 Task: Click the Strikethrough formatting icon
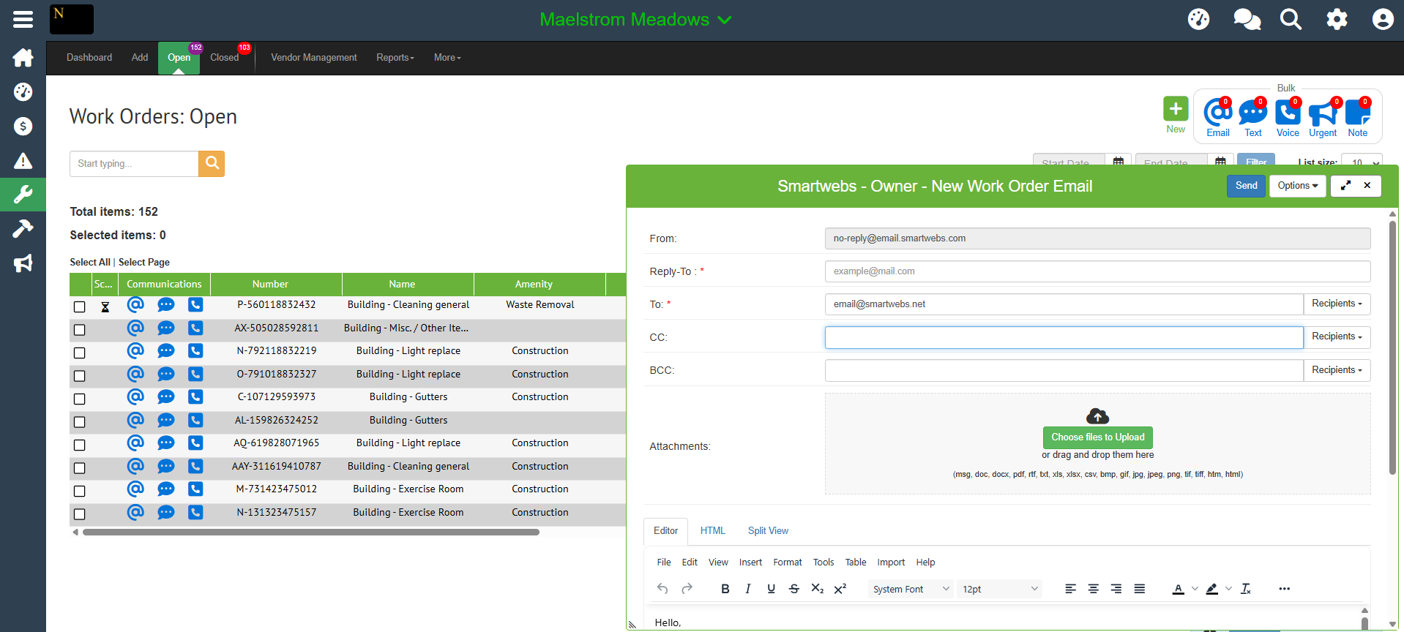pos(794,589)
